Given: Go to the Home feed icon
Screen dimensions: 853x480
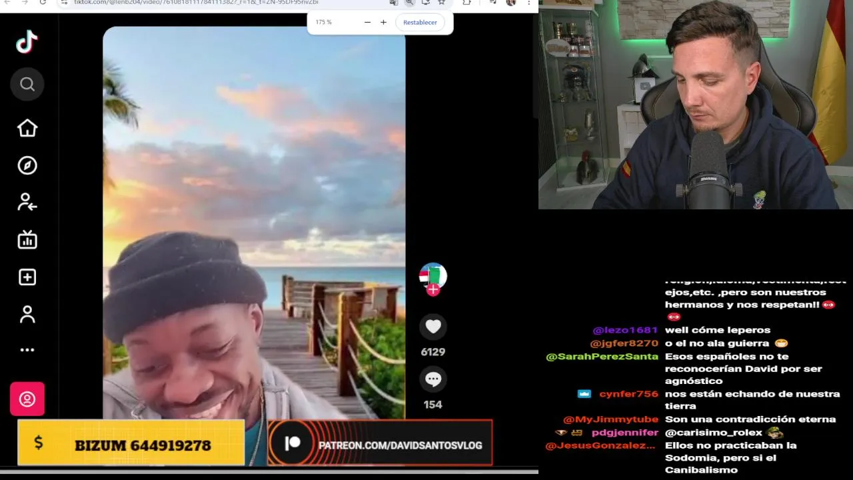Looking at the screenshot, I should coord(27,128).
